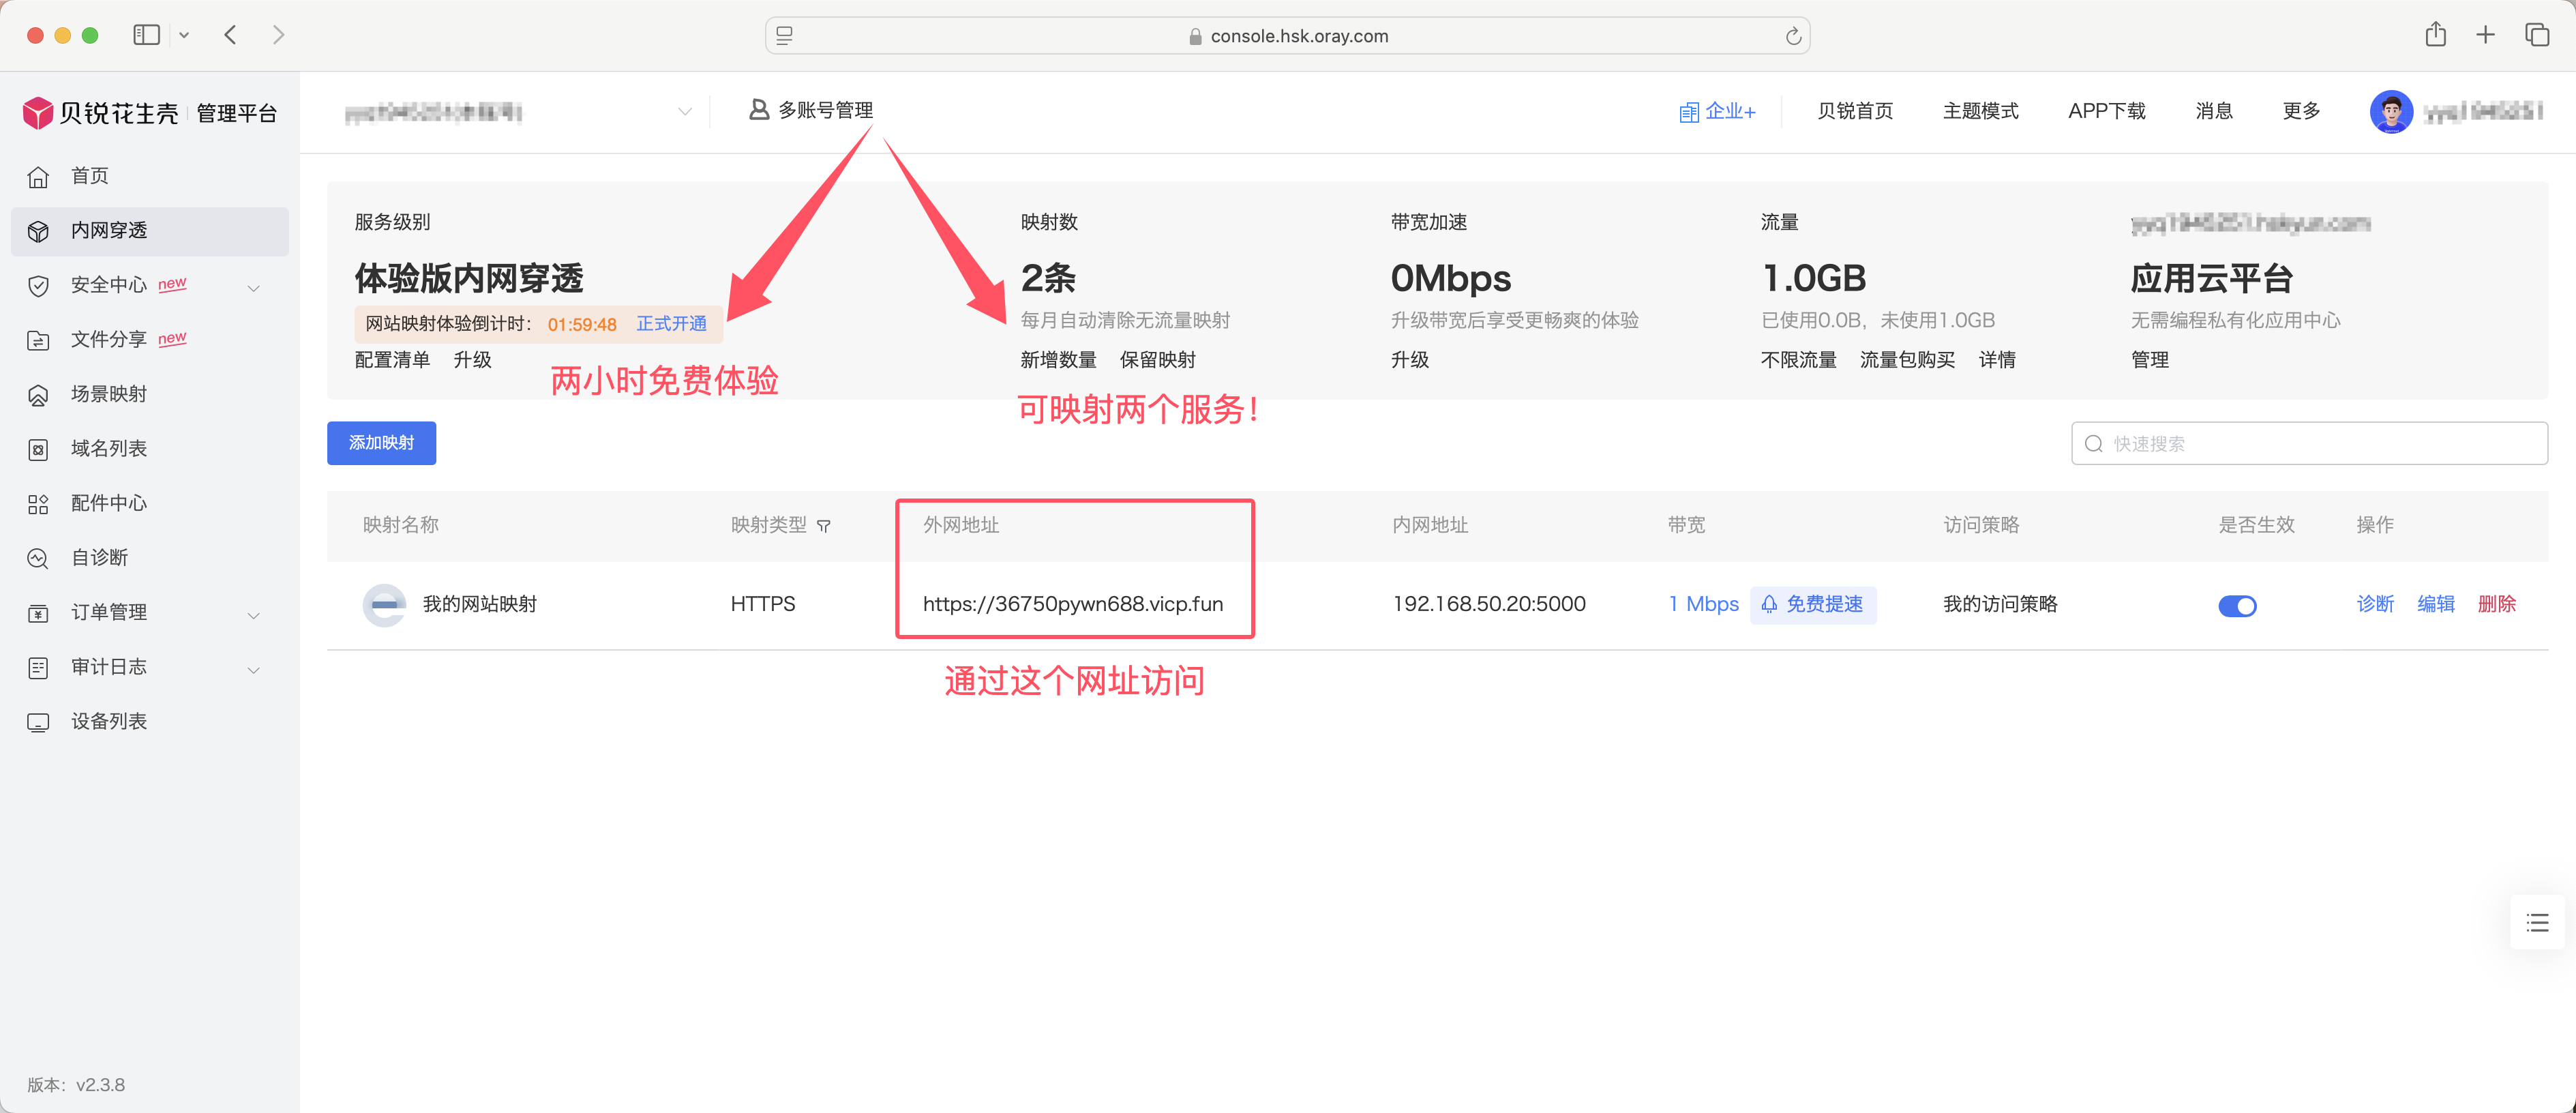
Task: Click the 自诊断 diagnostic icon
Action: tap(38, 559)
